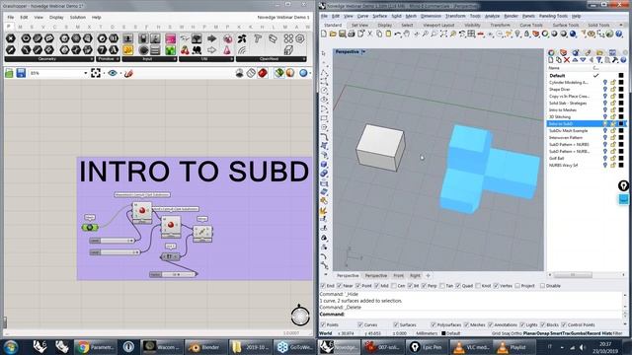The width and height of the screenshot is (632, 355).
Task: Click Pan hand icon in Rhino toolbar
Action: pyautogui.click(x=407, y=35)
